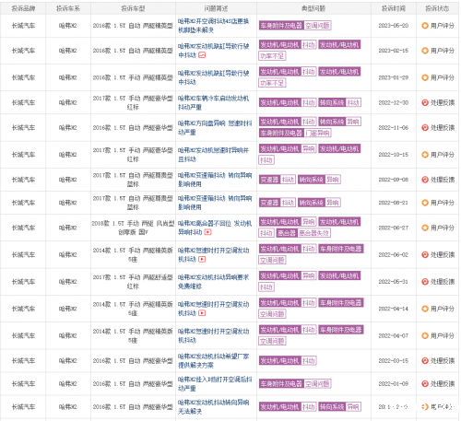Click the orange 用户评分 icon for 2023-05-20

tap(425, 26)
